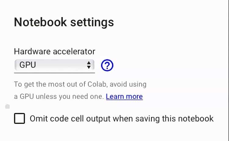Image resolution: width=229 pixels, height=141 pixels.
Task: Click the small gray dot at left edge
Action: pos(8,107)
